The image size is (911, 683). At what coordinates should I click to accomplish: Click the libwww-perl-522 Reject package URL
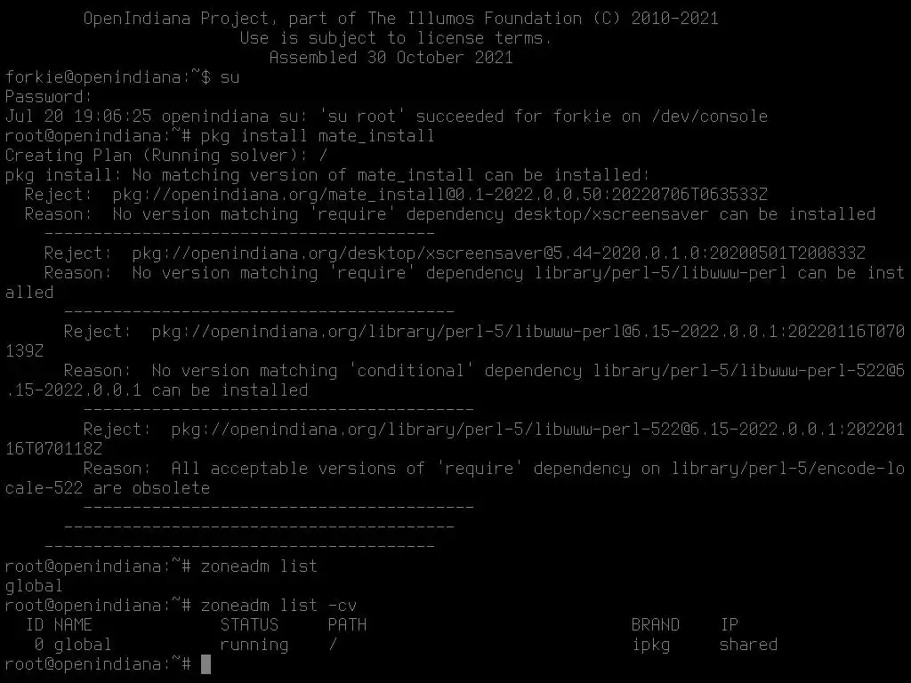point(455,438)
